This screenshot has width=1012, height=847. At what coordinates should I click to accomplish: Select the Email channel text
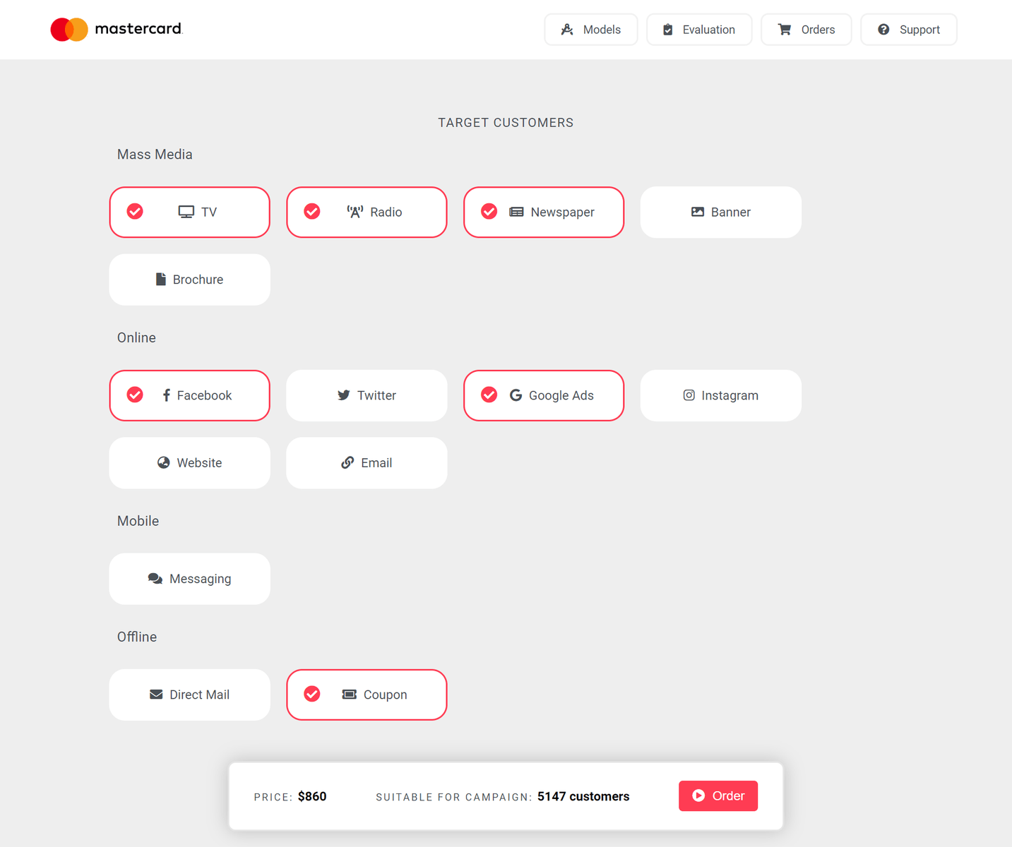click(x=376, y=463)
